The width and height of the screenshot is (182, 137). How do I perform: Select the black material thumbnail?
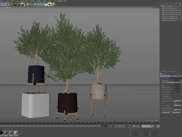[x=1, y=133]
